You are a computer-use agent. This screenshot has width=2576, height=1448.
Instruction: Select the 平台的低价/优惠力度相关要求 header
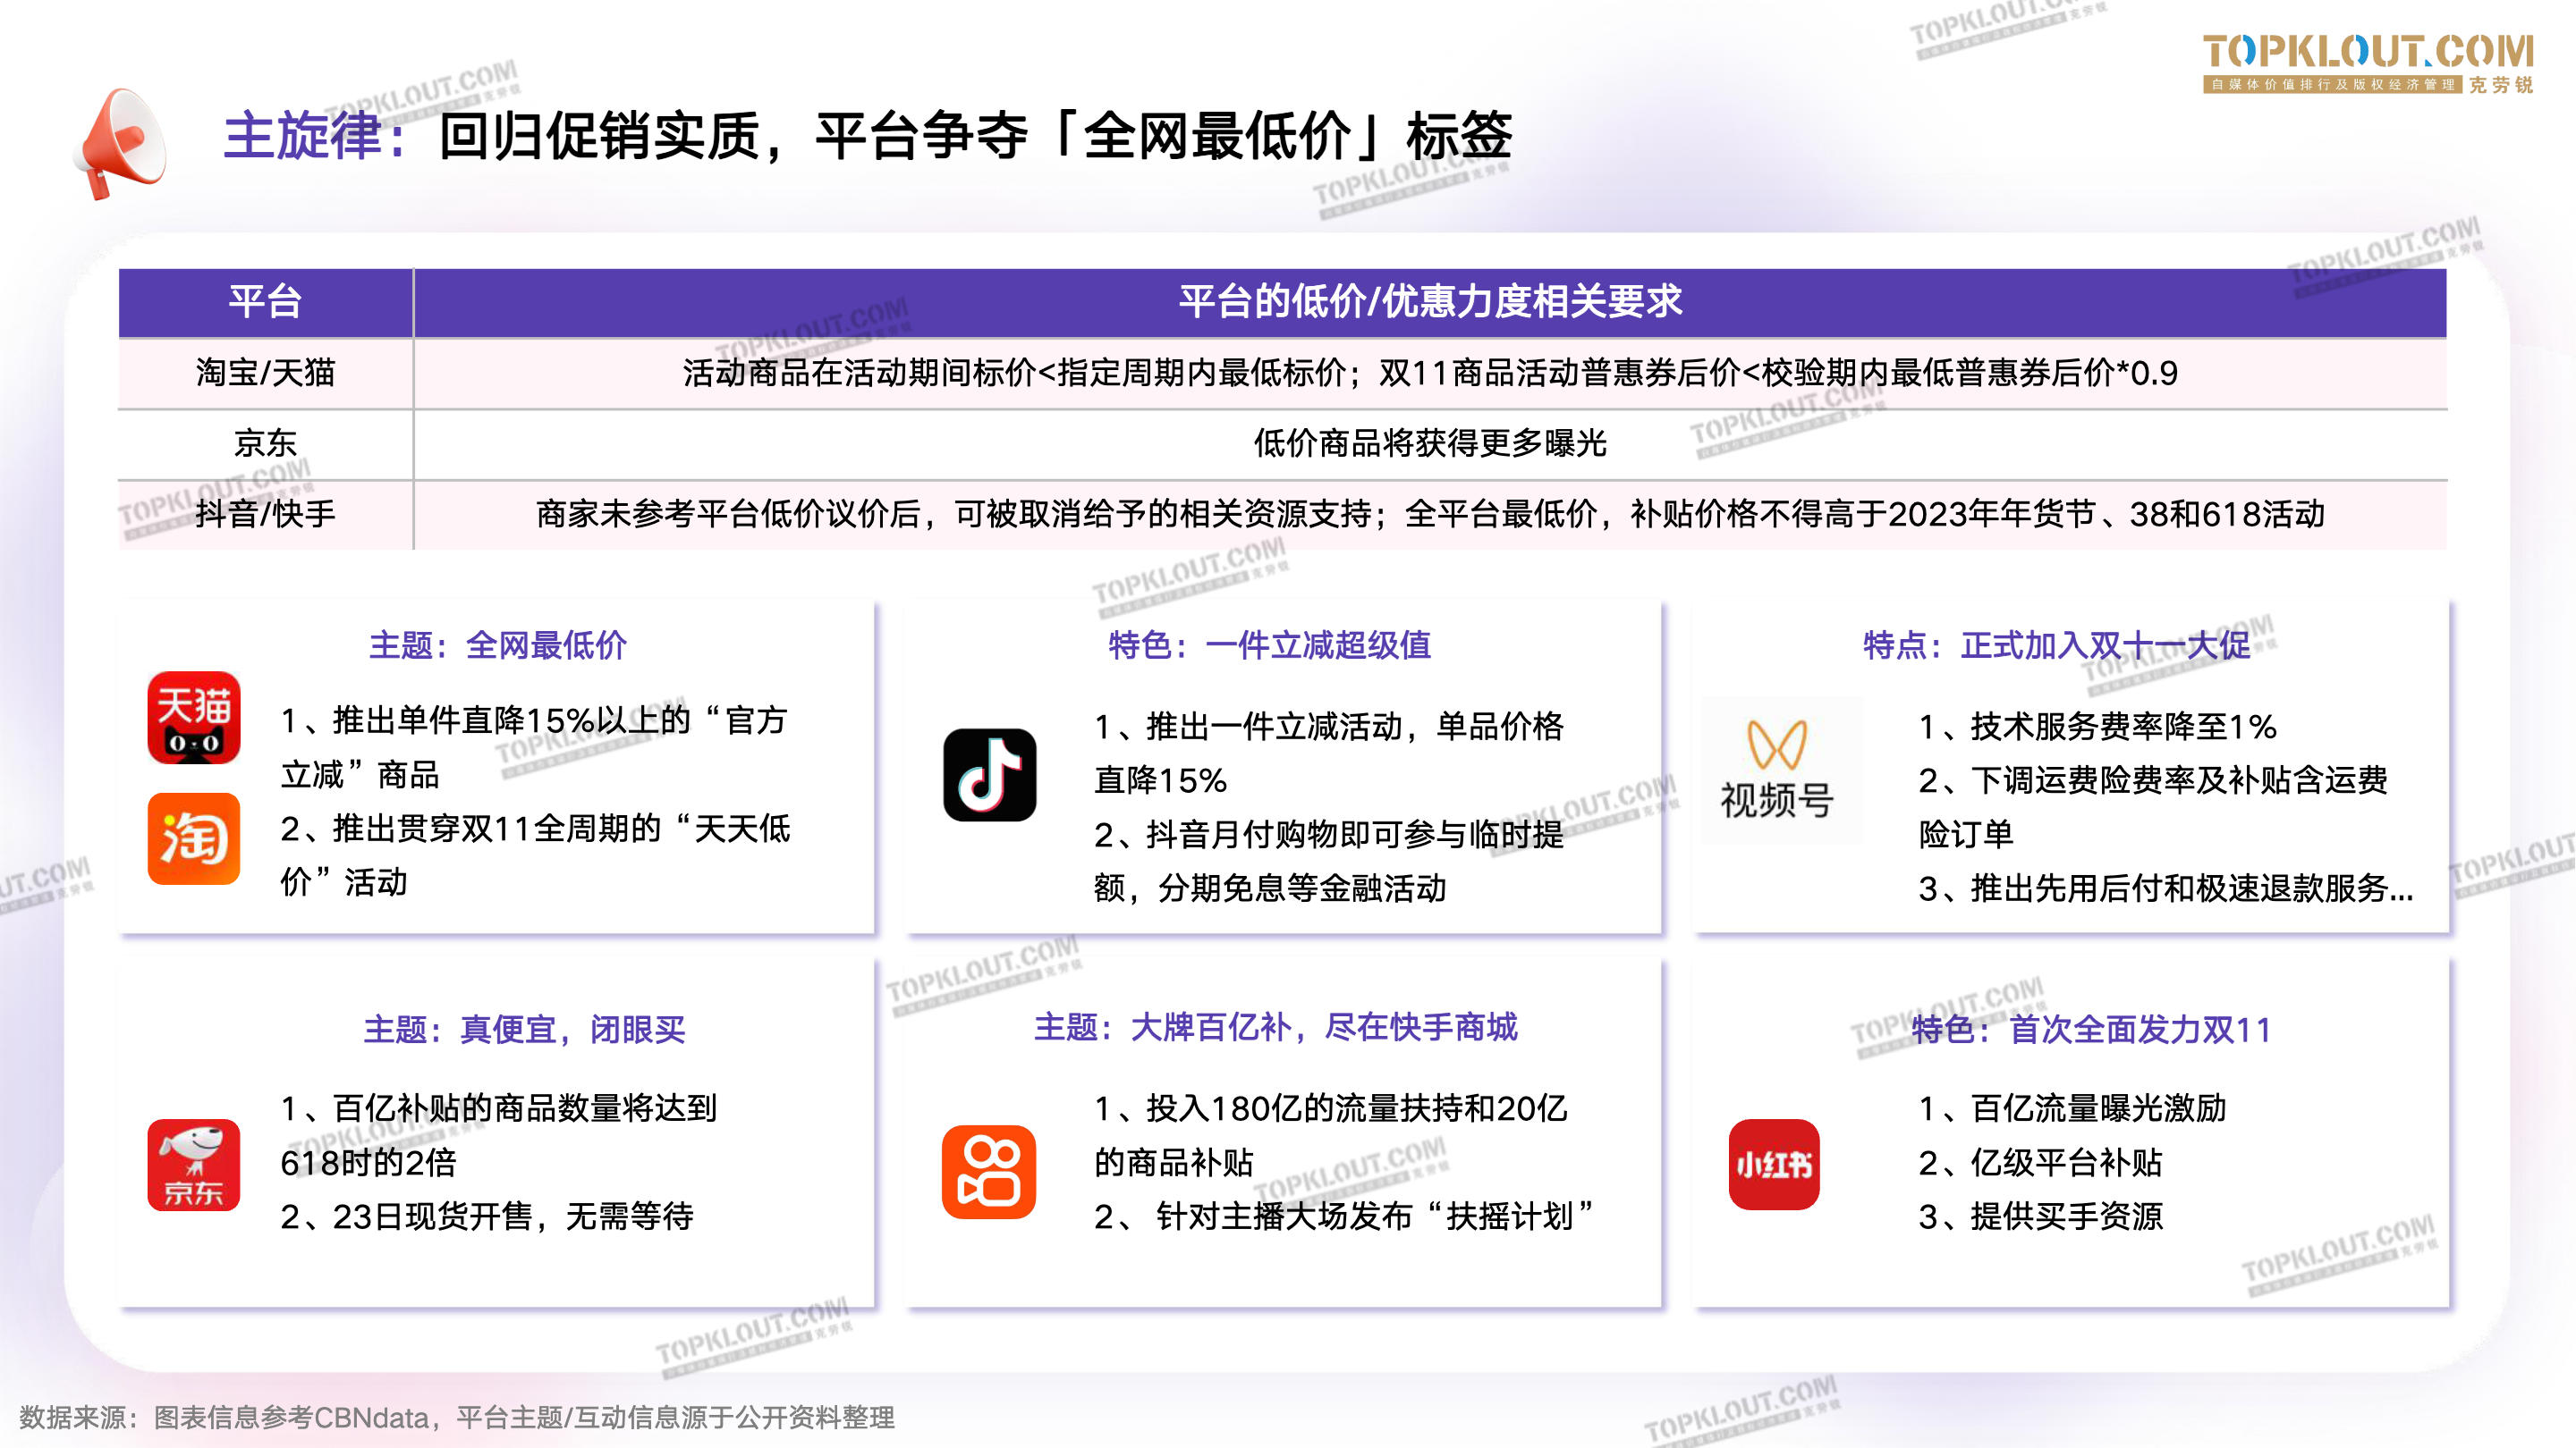(1430, 302)
